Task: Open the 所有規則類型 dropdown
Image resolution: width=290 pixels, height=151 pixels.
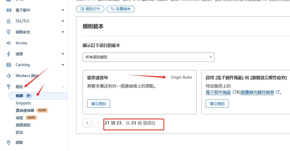Action: pos(148,57)
